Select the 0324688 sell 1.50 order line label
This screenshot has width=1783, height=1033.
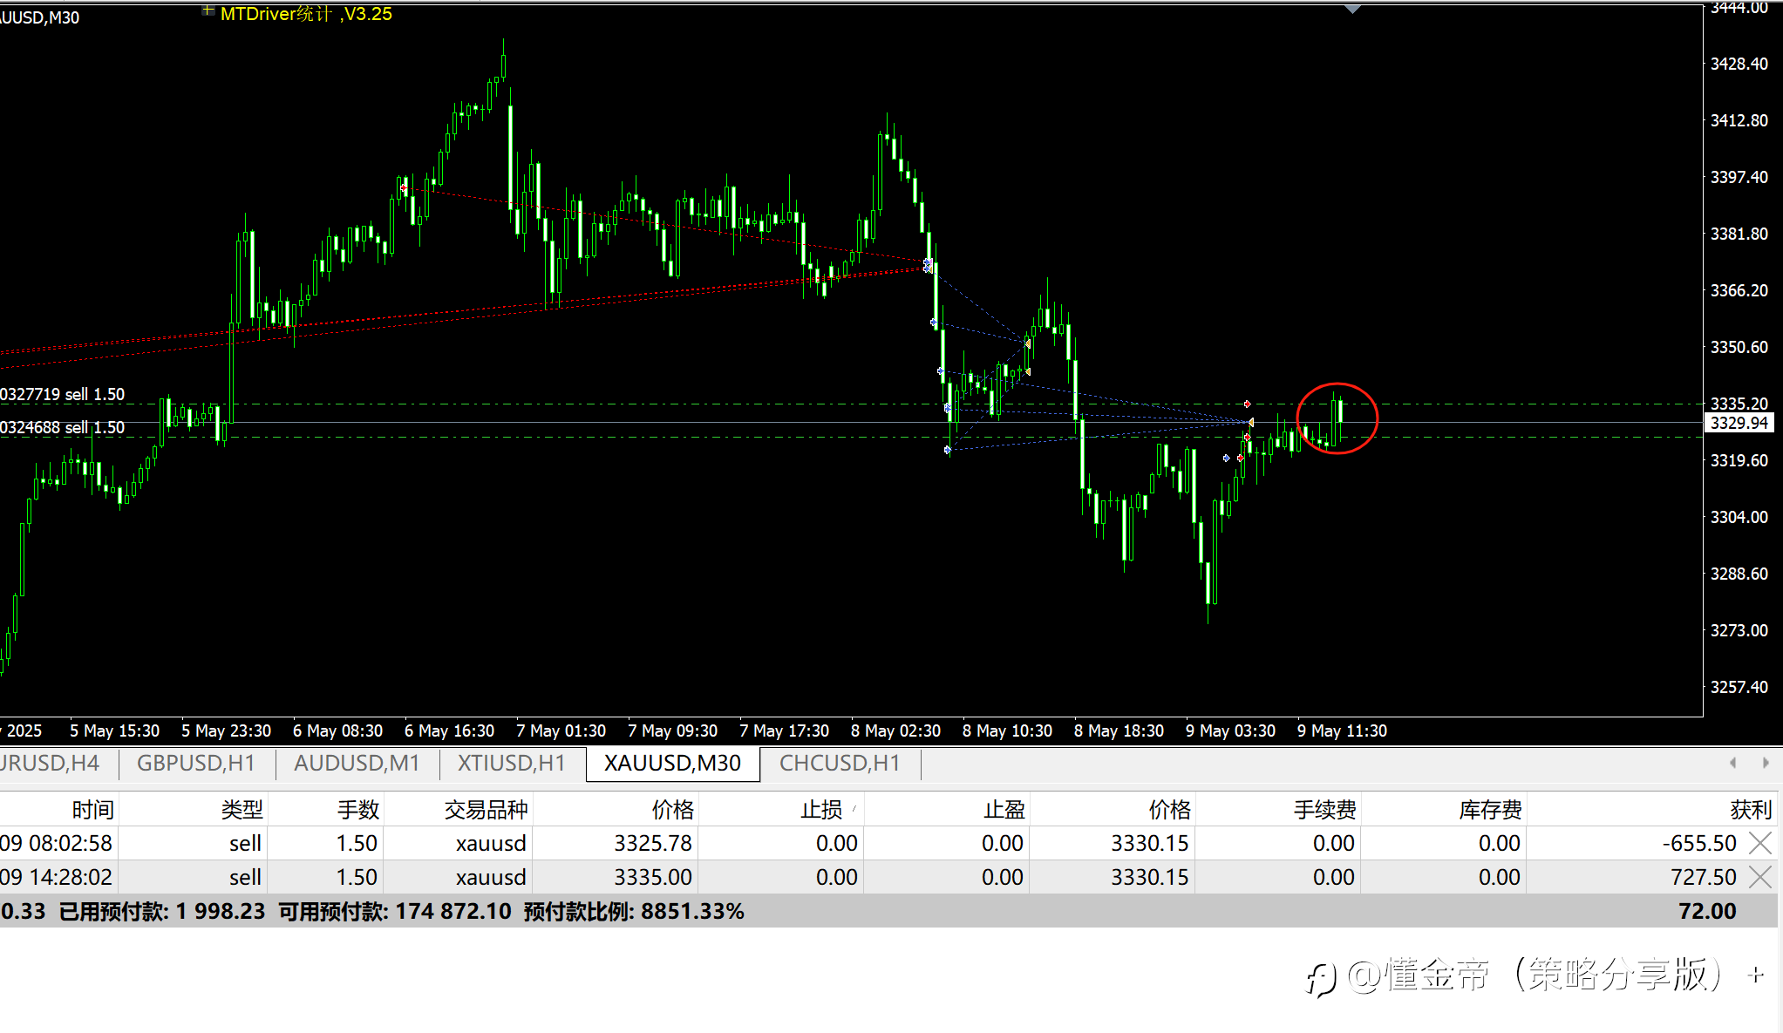[x=62, y=427]
